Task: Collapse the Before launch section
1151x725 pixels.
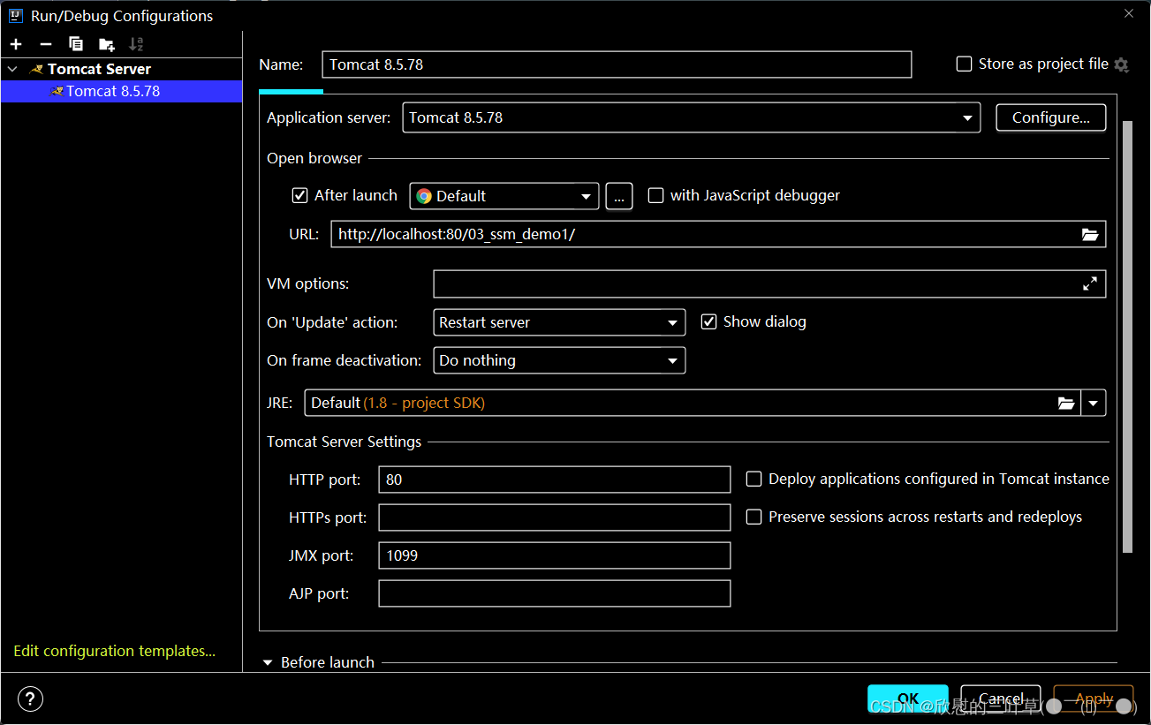Action: pos(268,662)
